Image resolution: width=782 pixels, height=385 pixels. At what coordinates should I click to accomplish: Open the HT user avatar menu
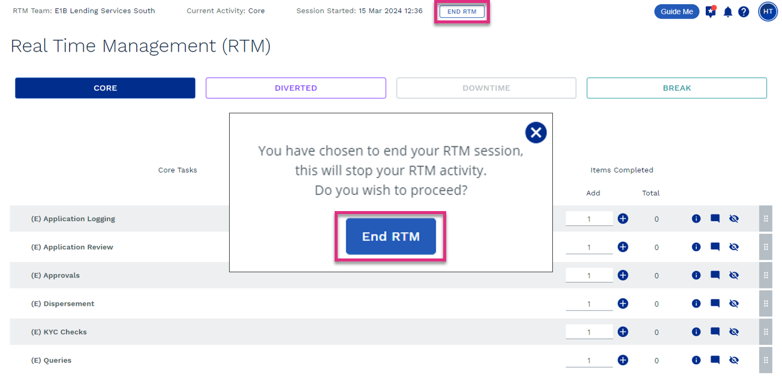coord(768,11)
